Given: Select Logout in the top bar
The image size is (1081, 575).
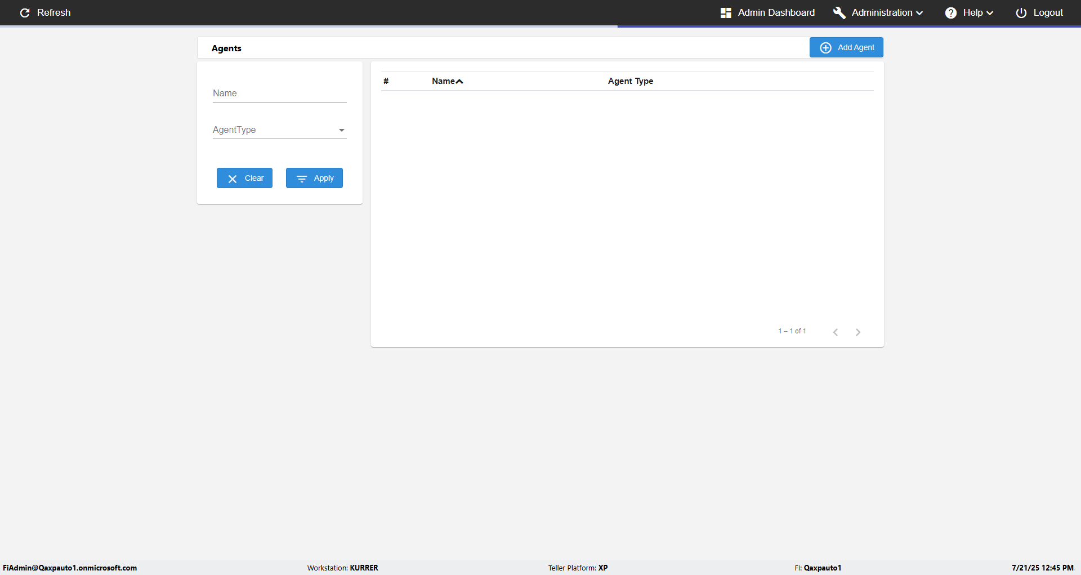Looking at the screenshot, I should coord(1039,12).
